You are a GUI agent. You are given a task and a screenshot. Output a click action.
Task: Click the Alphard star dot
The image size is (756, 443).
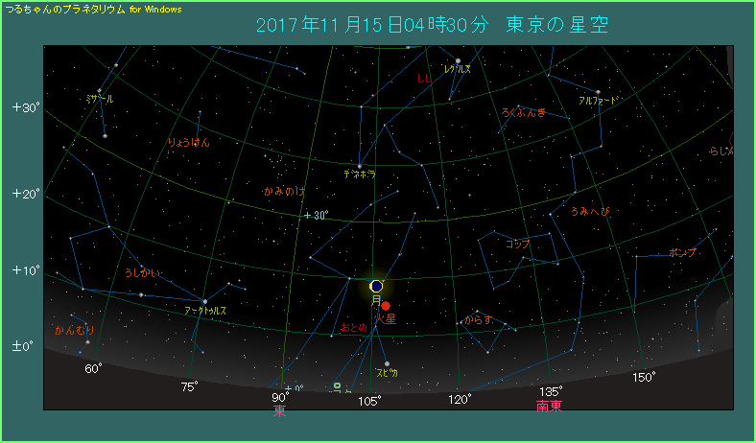click(598, 92)
